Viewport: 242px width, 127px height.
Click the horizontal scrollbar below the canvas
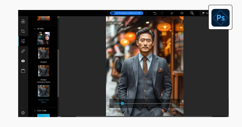pos(144,116)
